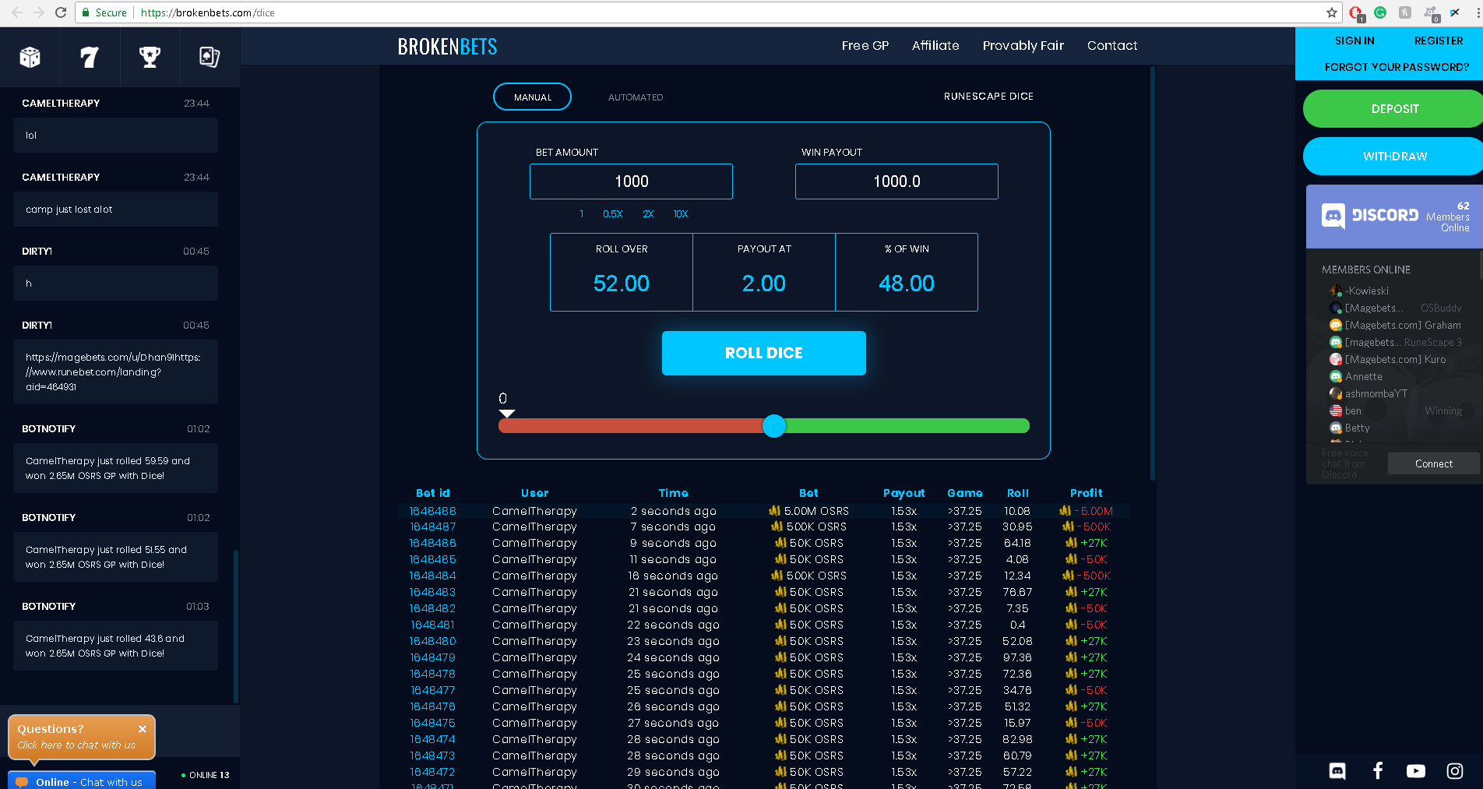Click the blue roll slider handle

(774, 426)
